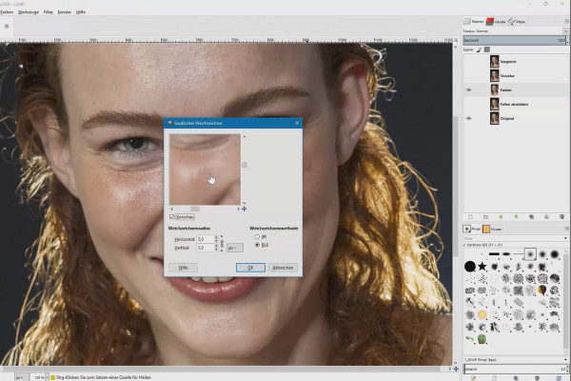The height and width of the screenshot is (381, 571).
Task: Open the brush filter dropdown arrow
Action: click(565, 238)
